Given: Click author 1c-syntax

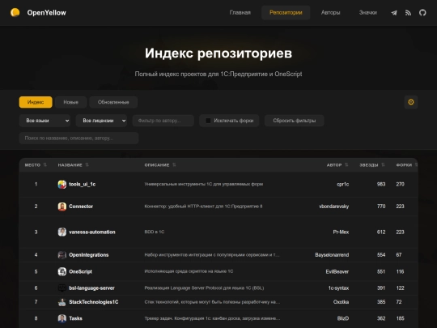Looking at the screenshot, I should click(x=338, y=288).
